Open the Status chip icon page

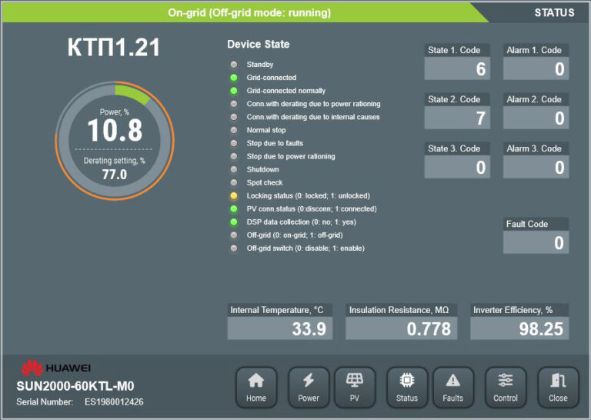(407, 387)
